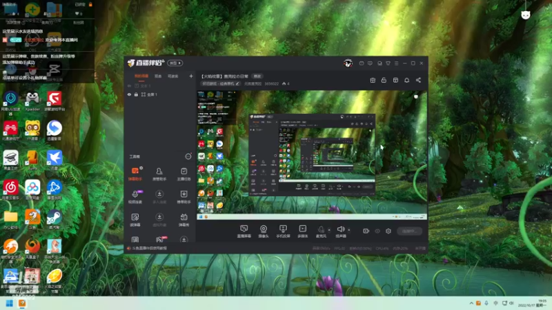
Task: Open the Xpadder desktop shortcut
Action: (32, 101)
